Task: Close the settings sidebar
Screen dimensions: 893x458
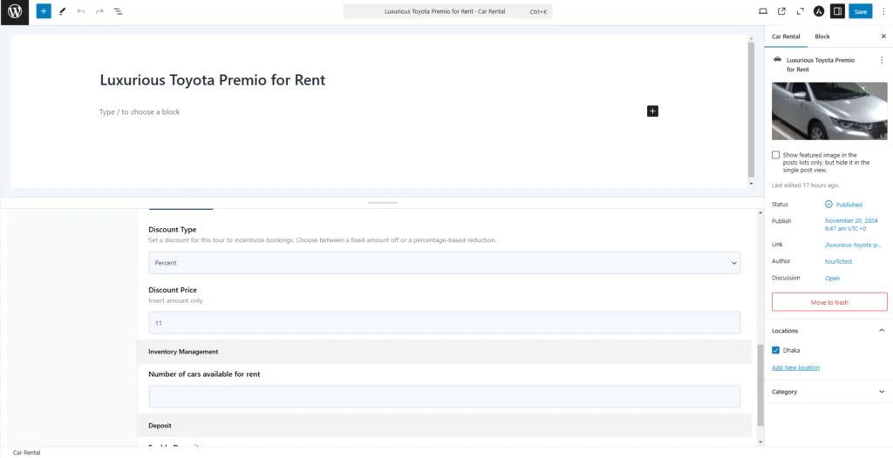Action: pos(883,37)
